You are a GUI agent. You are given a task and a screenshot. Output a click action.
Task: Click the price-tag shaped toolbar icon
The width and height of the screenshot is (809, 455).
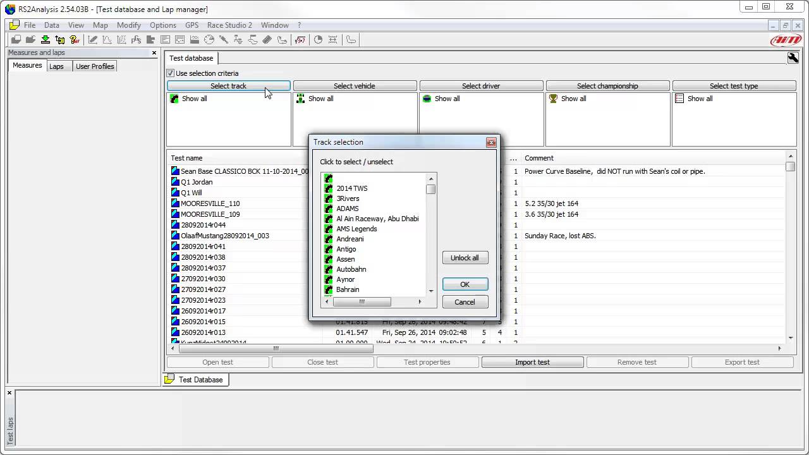pyautogui.click(x=267, y=39)
